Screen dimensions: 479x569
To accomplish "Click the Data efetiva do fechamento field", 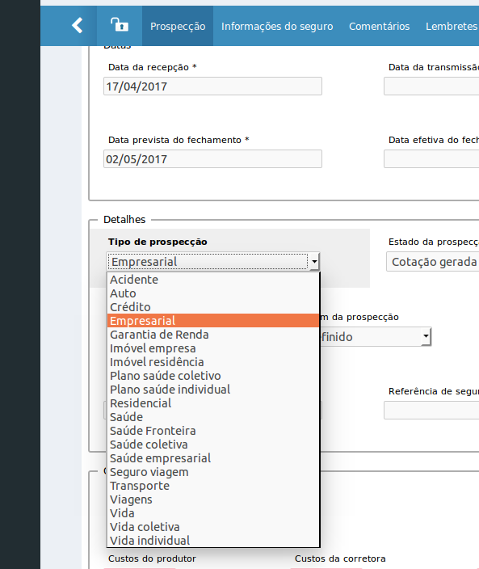I will click(x=431, y=159).
